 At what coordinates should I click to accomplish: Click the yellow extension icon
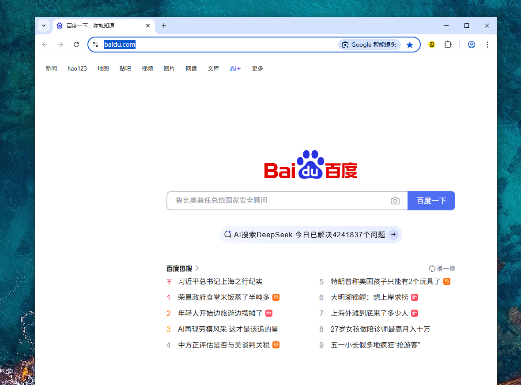tap(431, 45)
